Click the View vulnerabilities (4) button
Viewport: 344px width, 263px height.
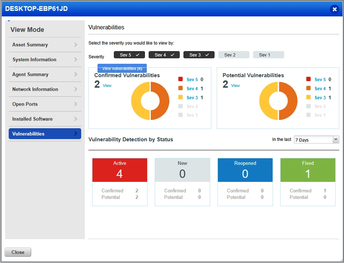122,68
